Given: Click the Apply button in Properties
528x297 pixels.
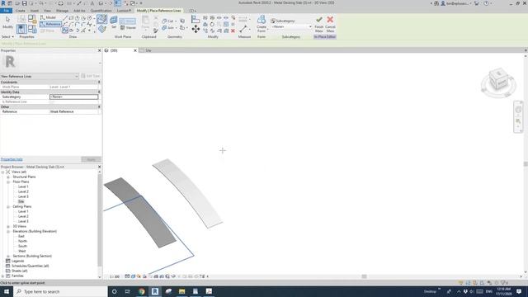Looking at the screenshot, I should pyautogui.click(x=91, y=159).
